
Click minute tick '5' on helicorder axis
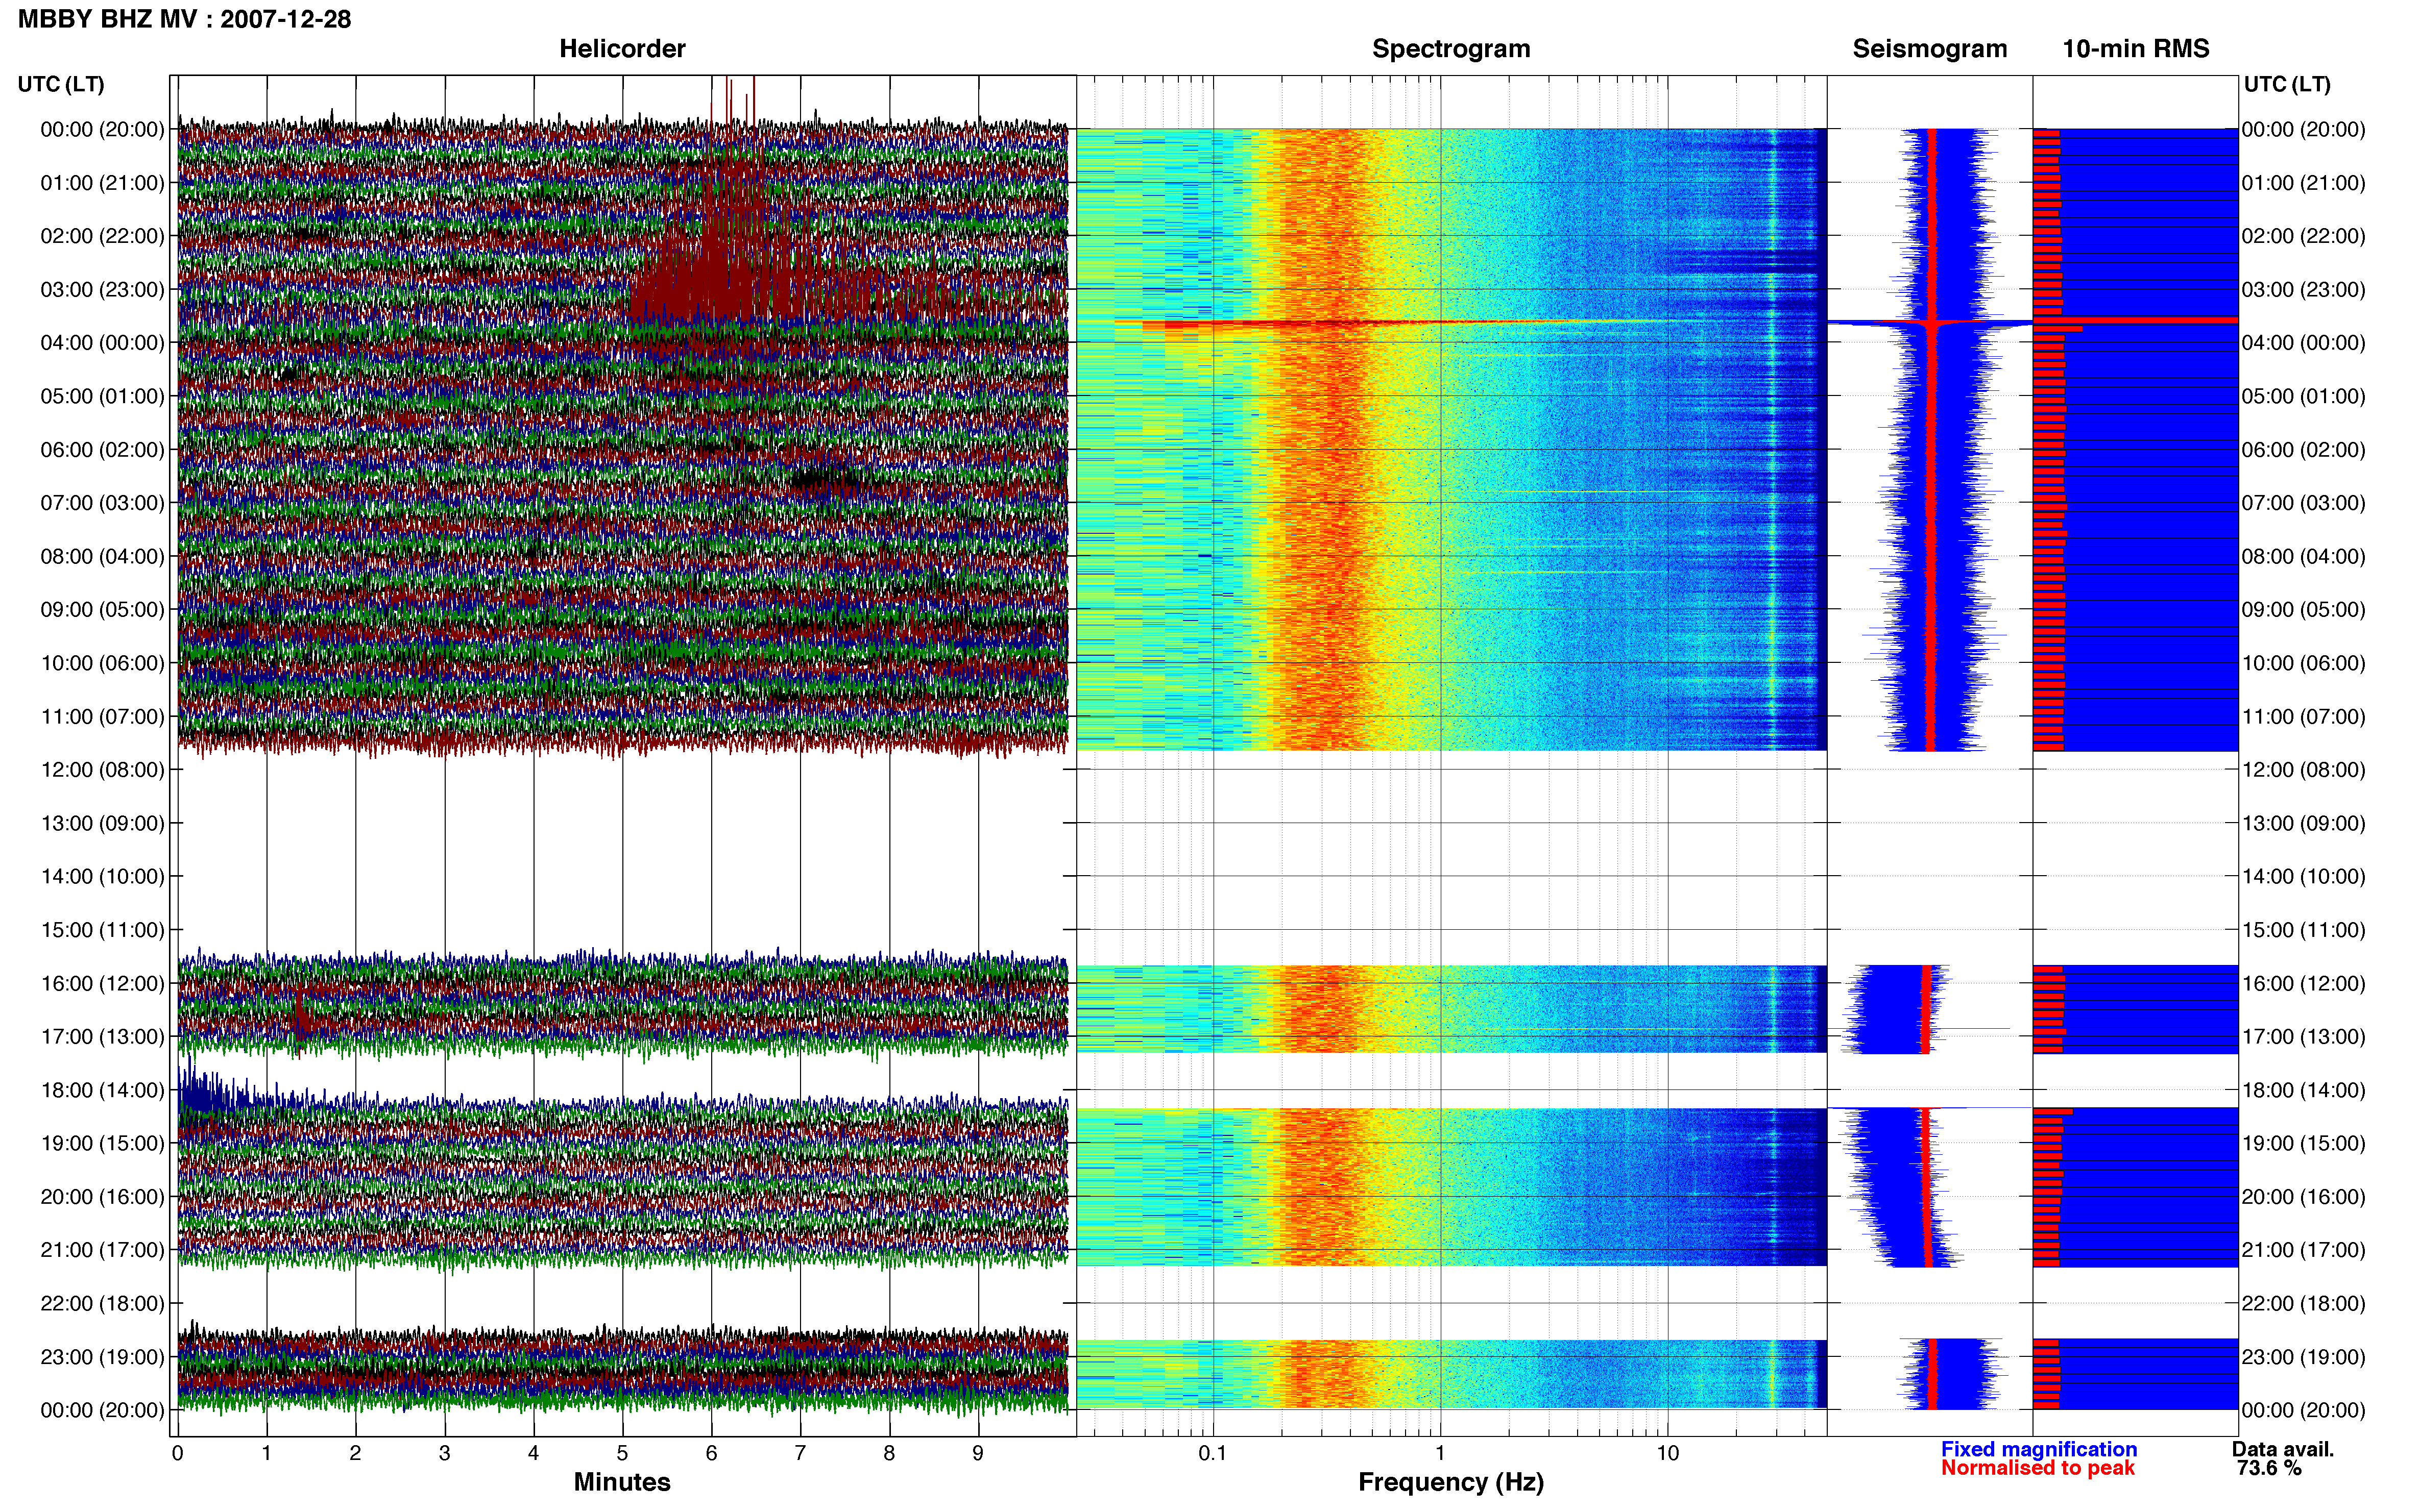tap(622, 1453)
